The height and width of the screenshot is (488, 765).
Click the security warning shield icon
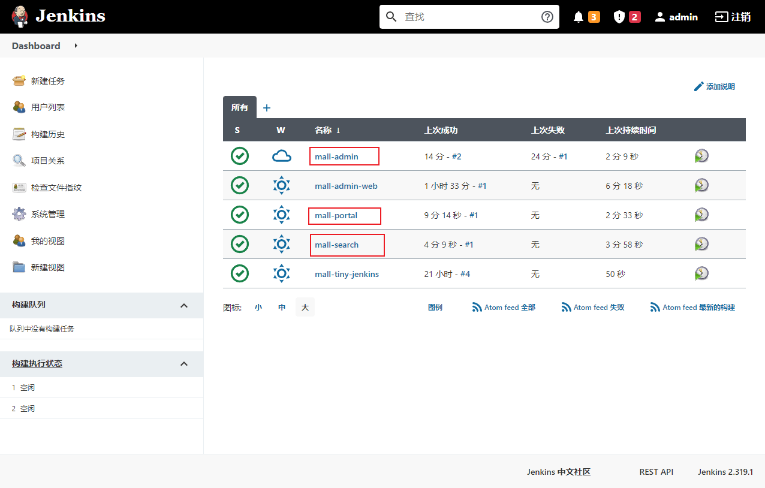[619, 17]
